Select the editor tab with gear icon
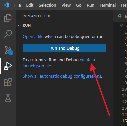Viewport: 127px width, 126px height. pyautogui.click(x=122, y=16)
